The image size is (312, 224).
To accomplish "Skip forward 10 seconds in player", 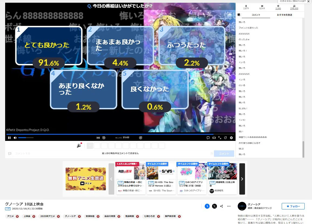I will coord(140,138).
